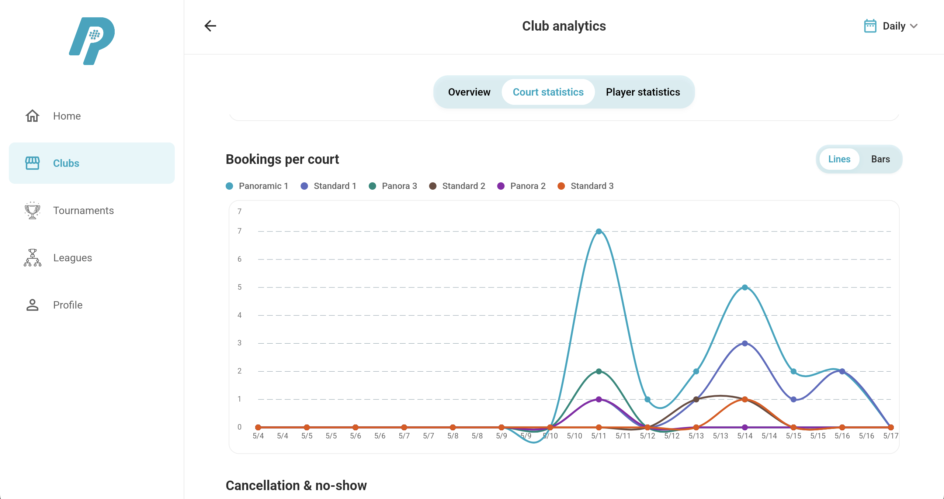Click the Leagues bracket icon

32,258
